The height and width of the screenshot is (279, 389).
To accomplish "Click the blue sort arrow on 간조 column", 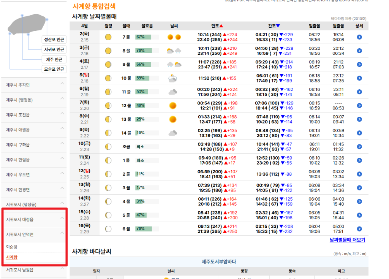I will 279,25.
